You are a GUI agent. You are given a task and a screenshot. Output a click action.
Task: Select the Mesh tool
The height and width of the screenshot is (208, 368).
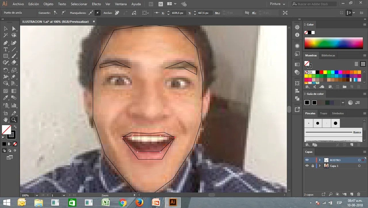5,91
